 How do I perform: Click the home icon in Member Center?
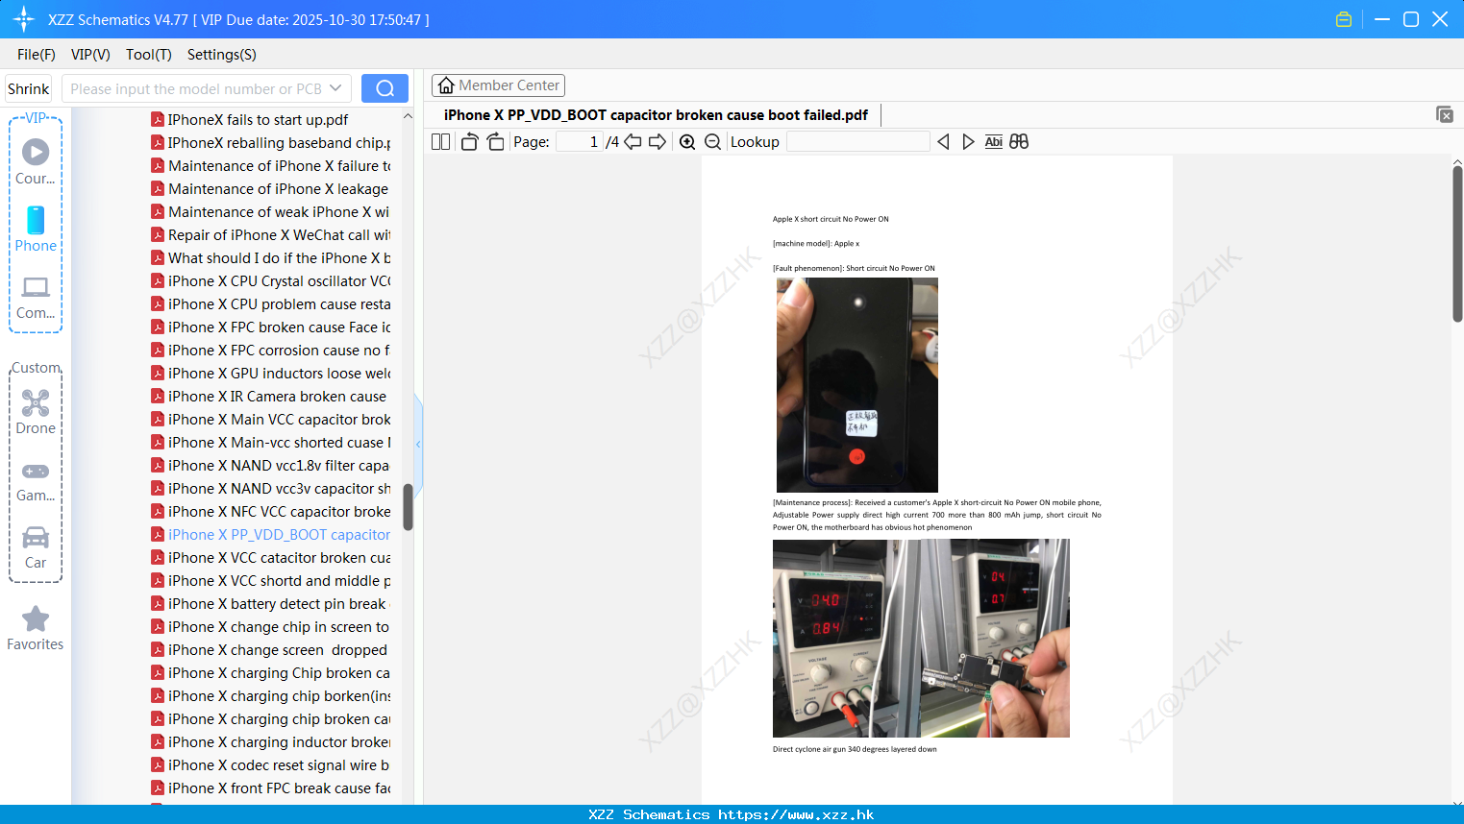(446, 85)
